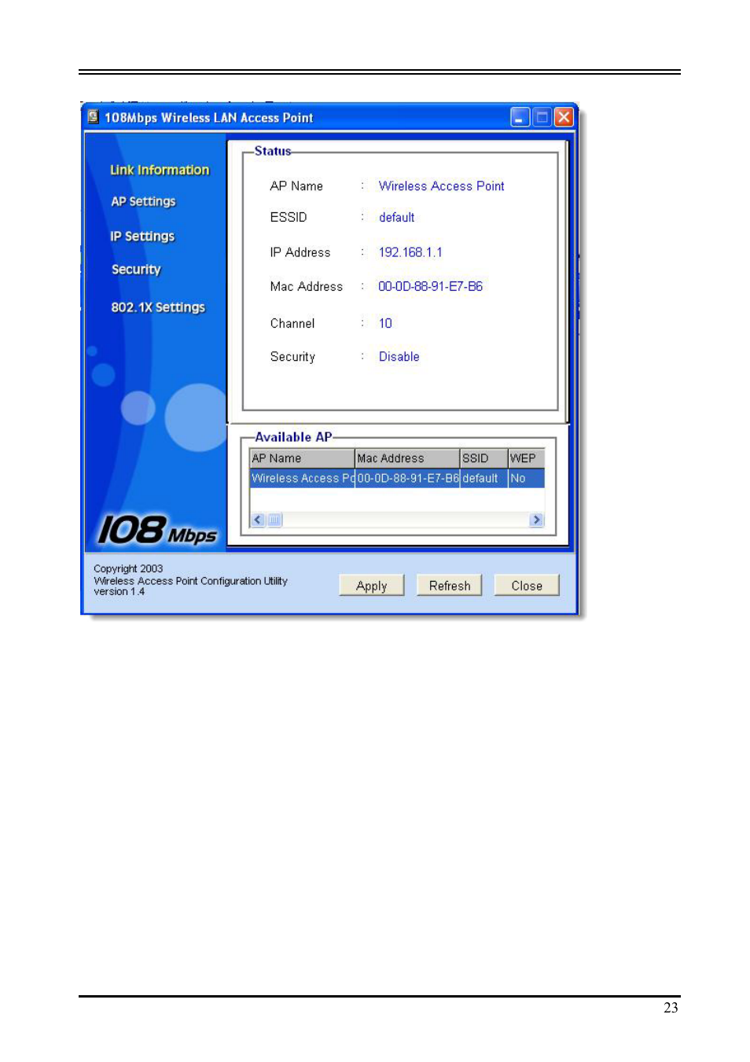Go to IP Settings section
750x1062 pixels.
point(142,236)
